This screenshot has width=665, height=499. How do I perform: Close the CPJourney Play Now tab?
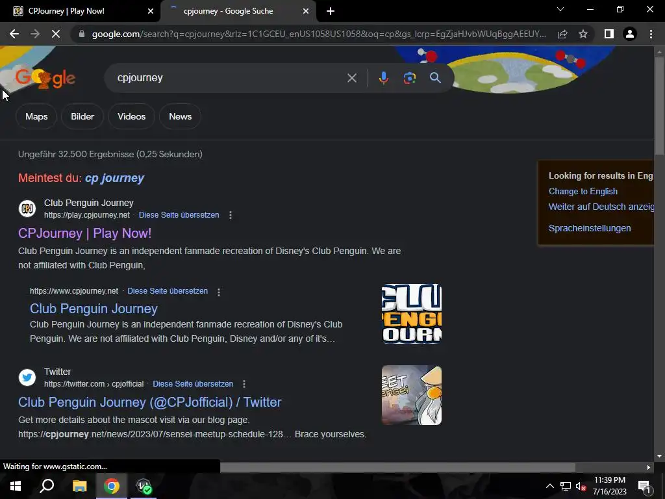150,11
